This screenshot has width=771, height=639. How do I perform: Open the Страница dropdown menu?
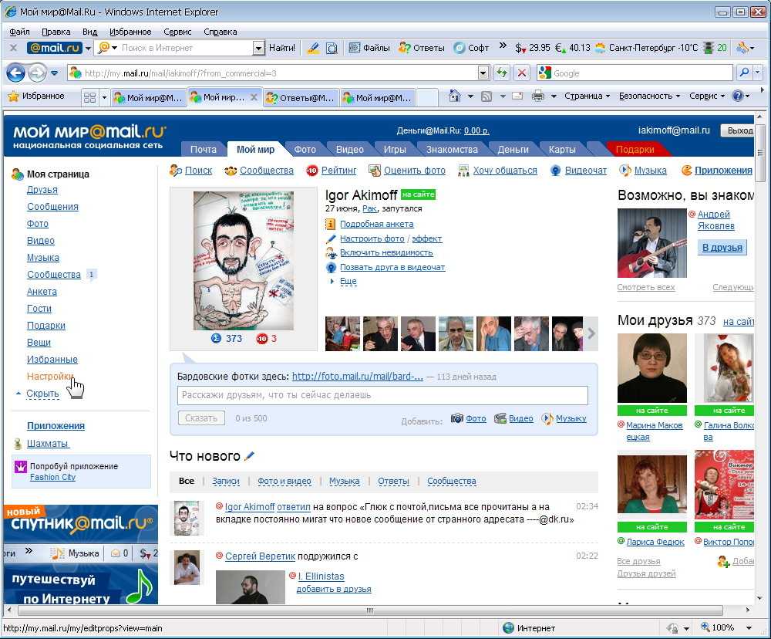(587, 96)
